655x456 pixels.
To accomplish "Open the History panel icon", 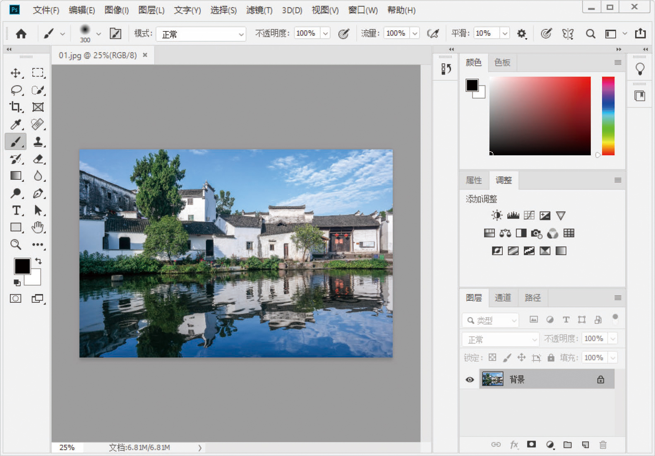I will pos(446,69).
